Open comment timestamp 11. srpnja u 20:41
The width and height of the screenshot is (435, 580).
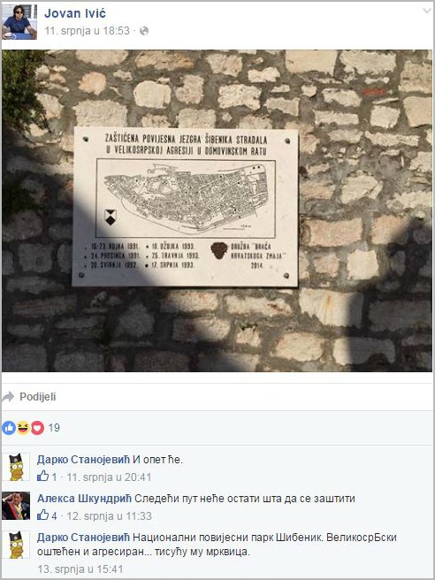click(109, 477)
